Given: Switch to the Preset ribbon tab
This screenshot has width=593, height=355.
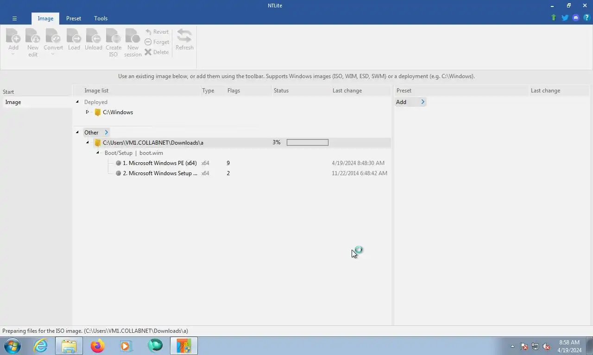Looking at the screenshot, I should [74, 18].
